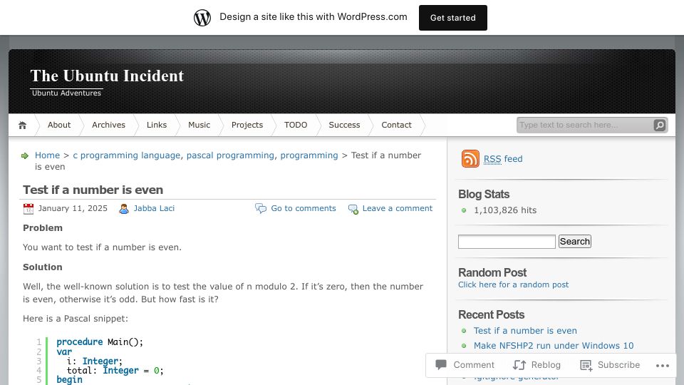This screenshot has width=684, height=385.
Task: Click the Random Post heading
Action: pyautogui.click(x=492, y=272)
